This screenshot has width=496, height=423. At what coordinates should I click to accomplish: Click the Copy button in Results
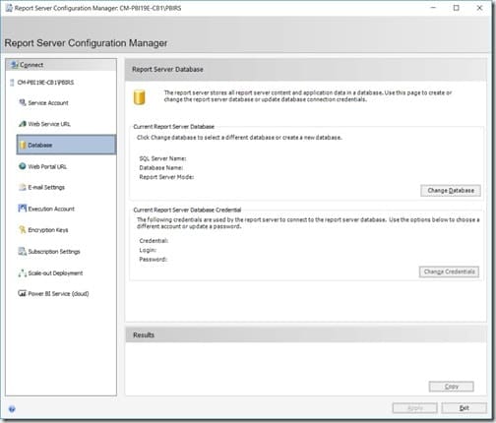coord(451,387)
